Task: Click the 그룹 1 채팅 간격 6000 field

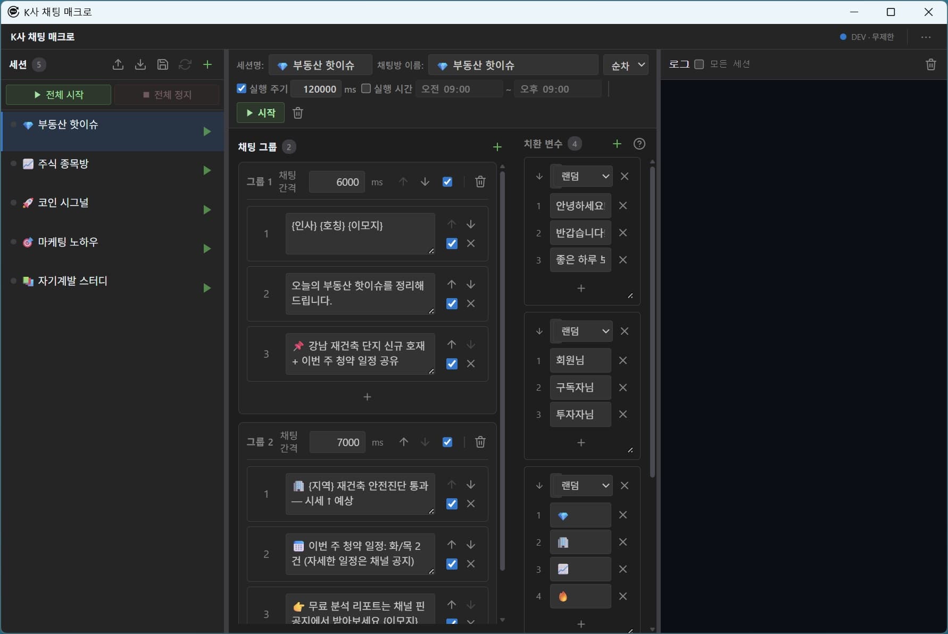Action: tap(337, 182)
